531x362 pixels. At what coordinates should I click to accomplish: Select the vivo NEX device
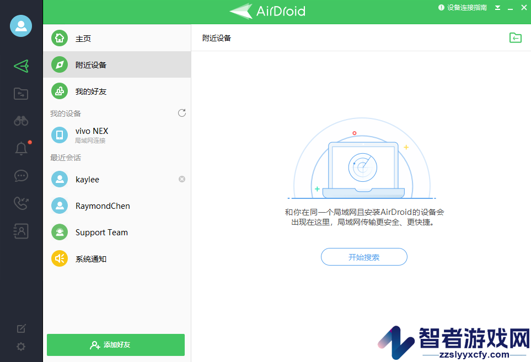pyautogui.click(x=117, y=134)
